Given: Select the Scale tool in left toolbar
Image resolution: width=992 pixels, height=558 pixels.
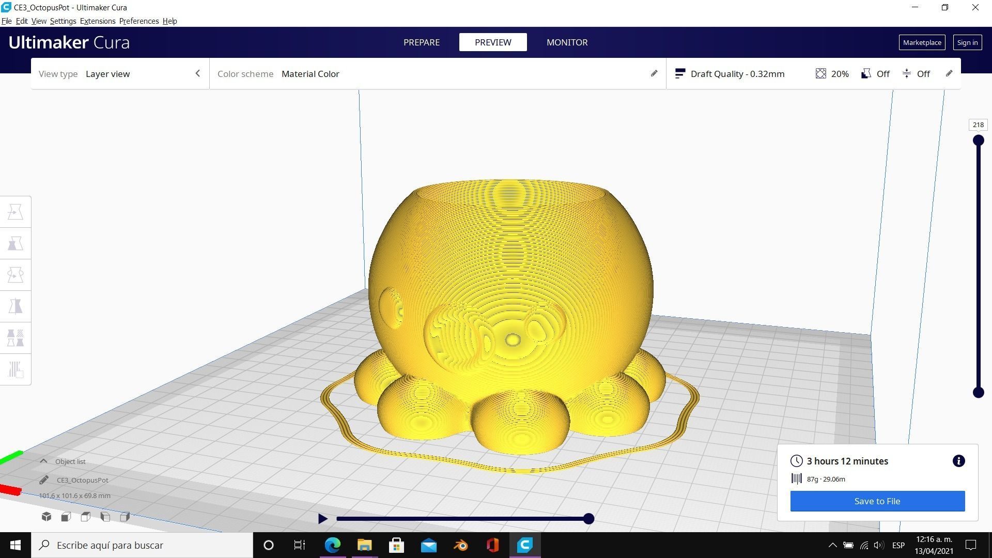Looking at the screenshot, I should click(16, 243).
